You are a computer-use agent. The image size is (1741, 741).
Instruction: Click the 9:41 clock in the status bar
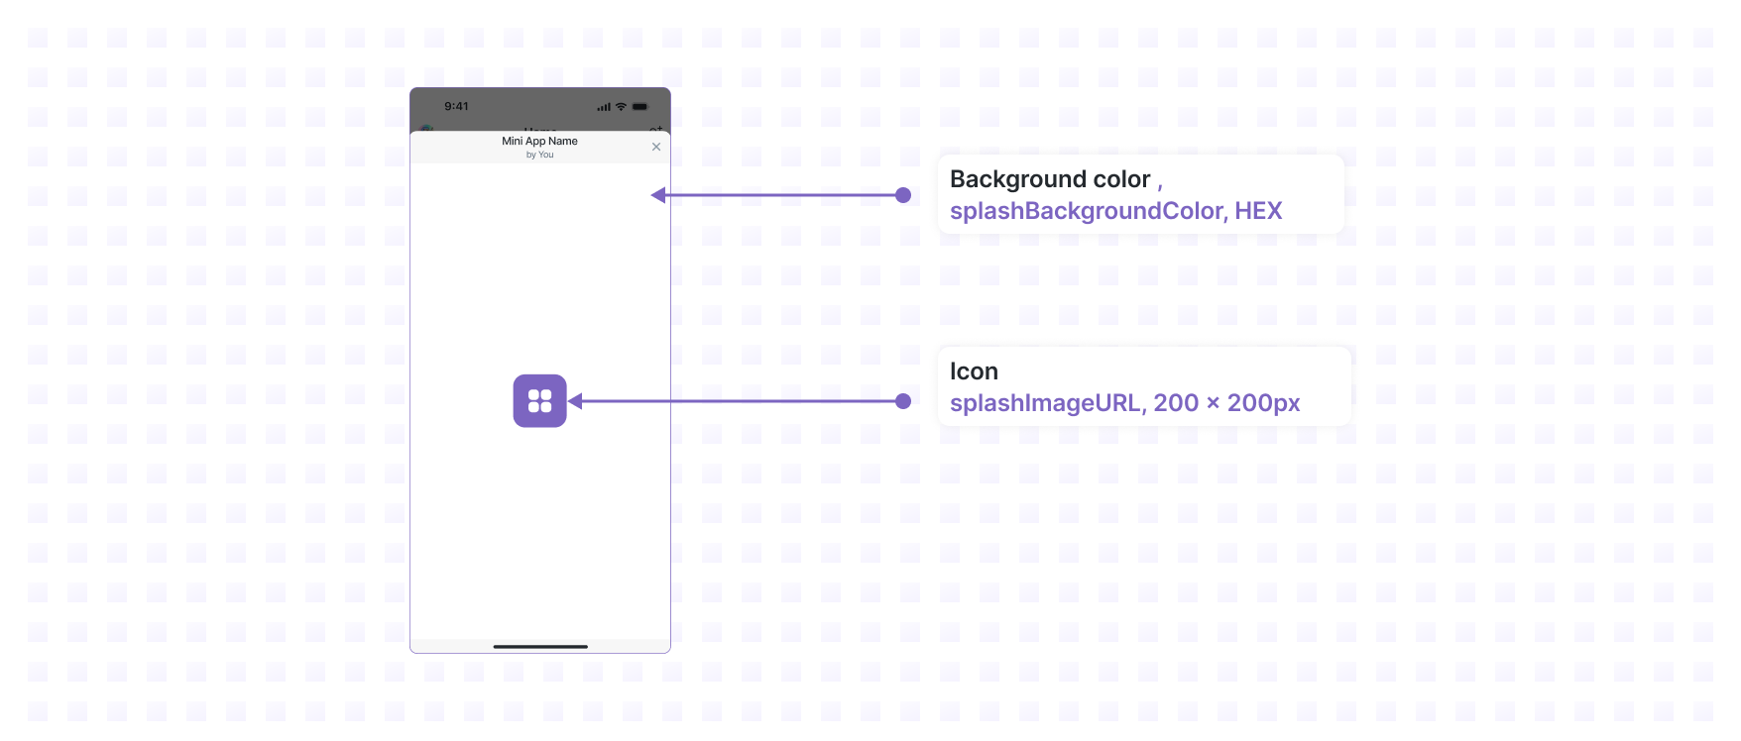(x=456, y=107)
